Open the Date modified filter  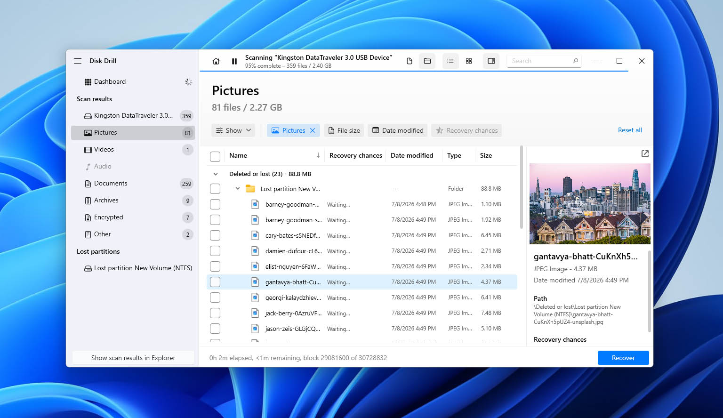pyautogui.click(x=398, y=130)
